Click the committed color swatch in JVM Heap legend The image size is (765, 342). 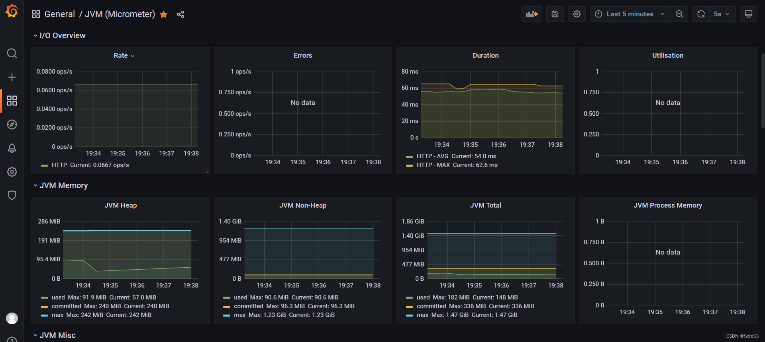click(44, 307)
